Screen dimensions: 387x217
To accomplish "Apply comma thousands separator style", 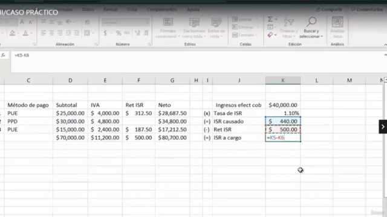I will coord(127,33).
